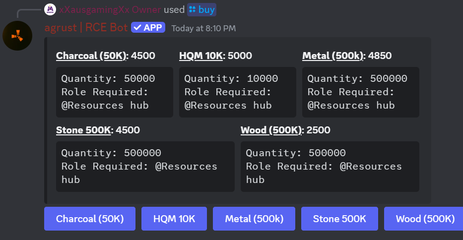Viewport: 463px width, 240px height.
Task: Click the Today at 8:10 PM timestamp
Action: [203, 28]
